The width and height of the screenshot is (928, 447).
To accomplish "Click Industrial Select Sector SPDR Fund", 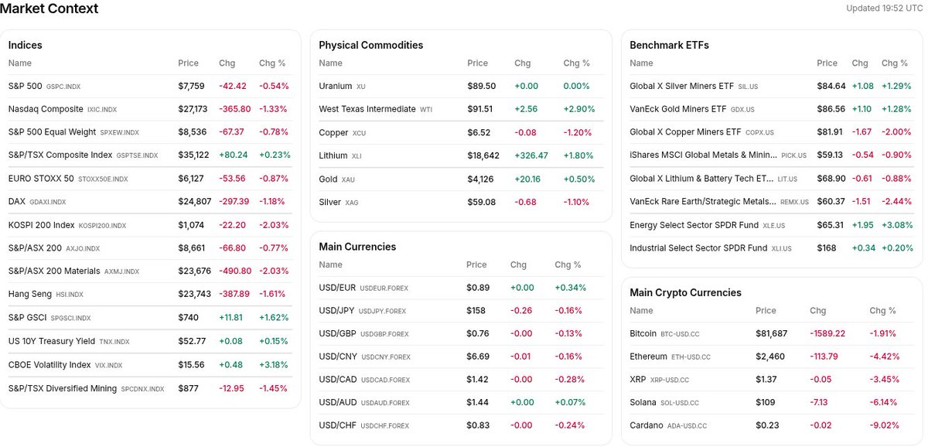I will [x=698, y=248].
